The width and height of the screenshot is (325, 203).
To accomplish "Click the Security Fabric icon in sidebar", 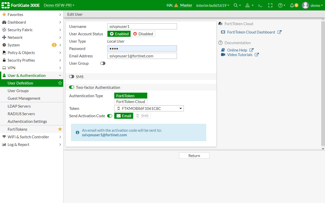I will [x=4, y=30].
